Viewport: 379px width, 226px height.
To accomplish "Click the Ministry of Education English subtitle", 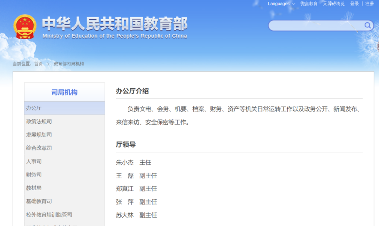I will 115,36.
